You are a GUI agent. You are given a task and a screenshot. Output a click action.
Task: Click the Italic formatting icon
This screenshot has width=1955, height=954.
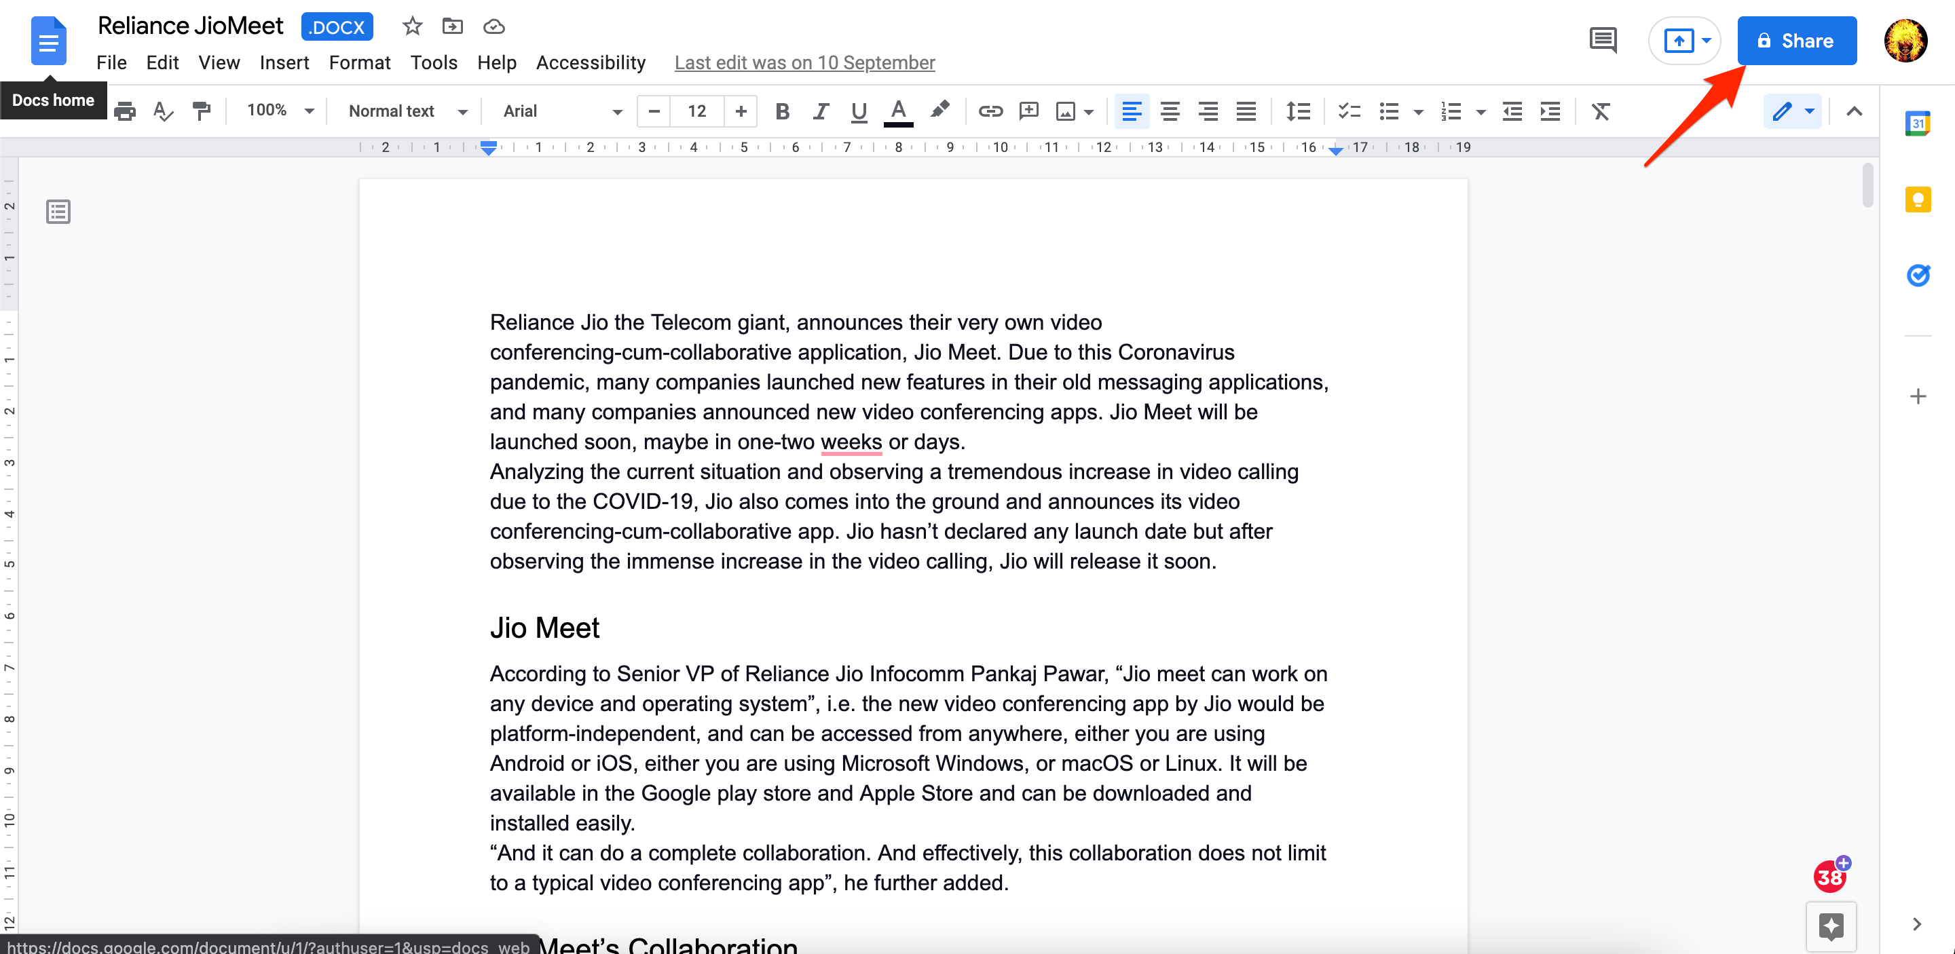pyautogui.click(x=819, y=112)
